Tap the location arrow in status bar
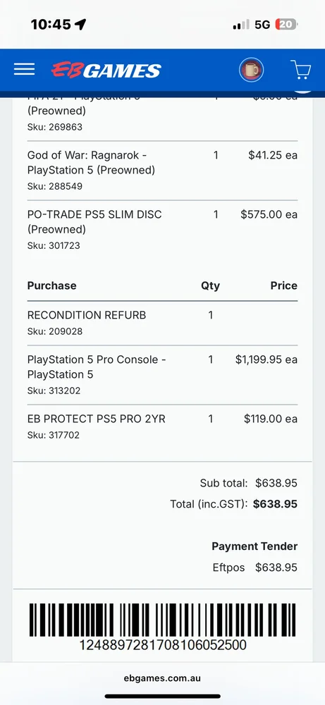325x705 pixels. (80, 24)
